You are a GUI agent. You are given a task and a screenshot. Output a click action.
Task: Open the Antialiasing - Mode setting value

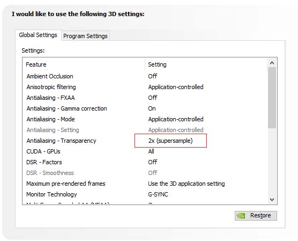[176, 119]
